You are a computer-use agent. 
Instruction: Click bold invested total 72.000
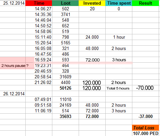[92, 116]
